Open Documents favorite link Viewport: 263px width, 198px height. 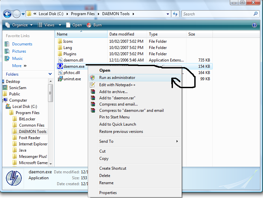22,44
